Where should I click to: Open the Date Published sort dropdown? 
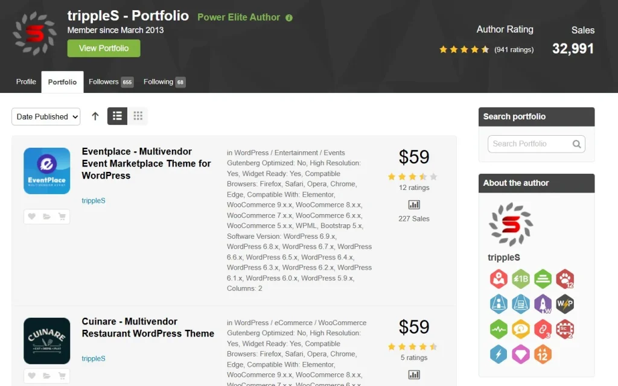(x=46, y=116)
